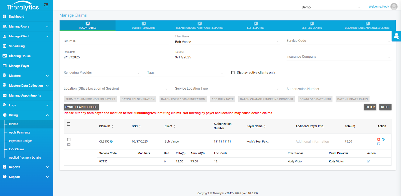
Task: Open the Service Code dropdown
Action: pos(339,41)
